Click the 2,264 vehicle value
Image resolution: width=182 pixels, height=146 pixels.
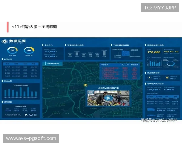(170, 110)
